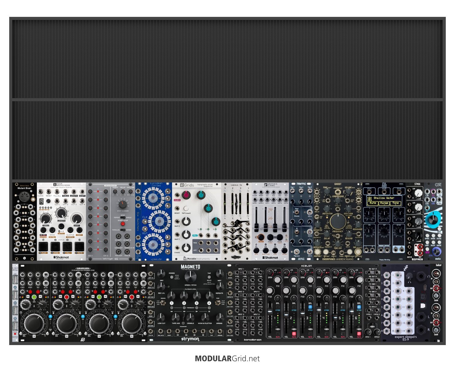The image size is (455, 365).
Task: Click the pink tempo knob on Grids
Action: [186, 195]
